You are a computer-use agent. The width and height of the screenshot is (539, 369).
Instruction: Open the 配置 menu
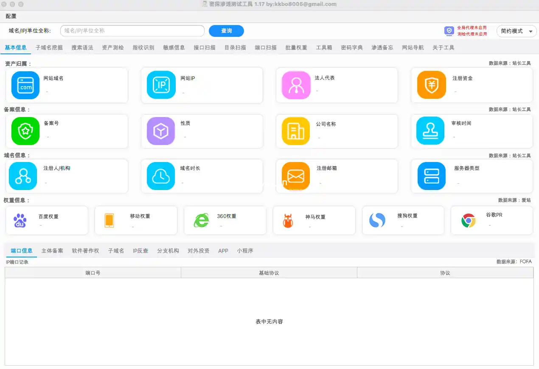point(10,16)
